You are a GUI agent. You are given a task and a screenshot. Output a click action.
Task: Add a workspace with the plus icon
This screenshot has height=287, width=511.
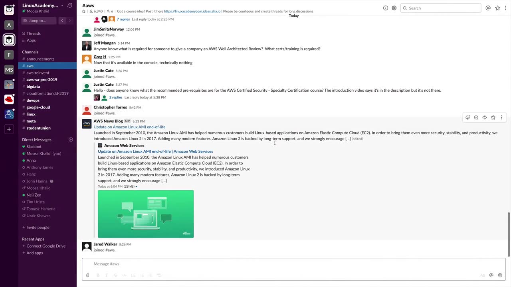click(9, 129)
